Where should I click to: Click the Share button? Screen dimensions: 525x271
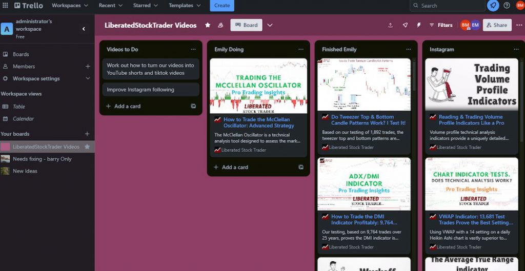[x=497, y=25]
